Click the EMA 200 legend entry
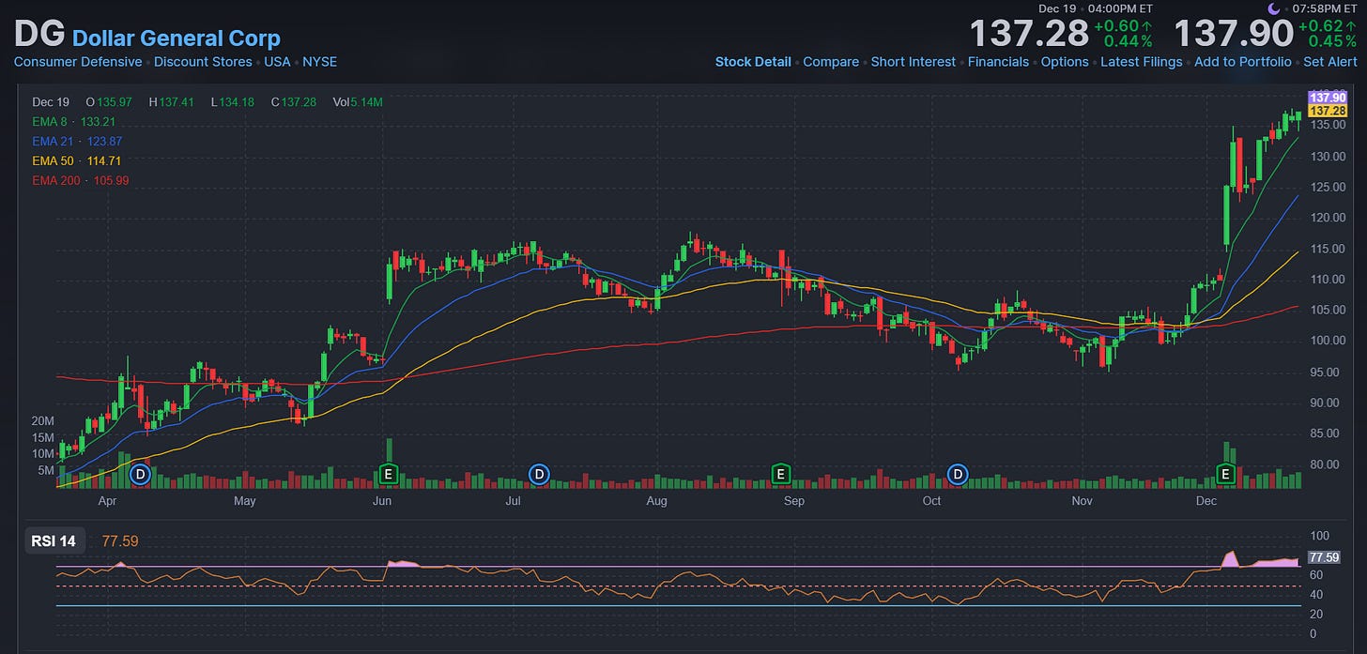The height and width of the screenshot is (654, 1367). pos(81,180)
